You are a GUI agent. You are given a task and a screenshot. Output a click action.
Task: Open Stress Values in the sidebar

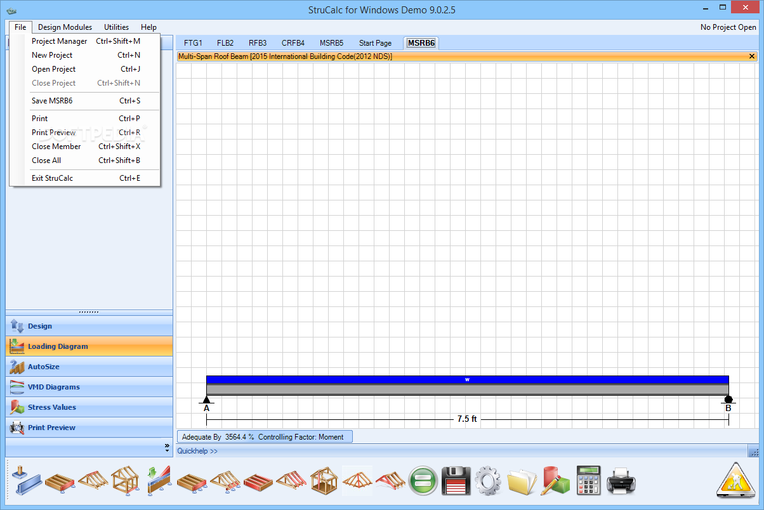point(89,407)
